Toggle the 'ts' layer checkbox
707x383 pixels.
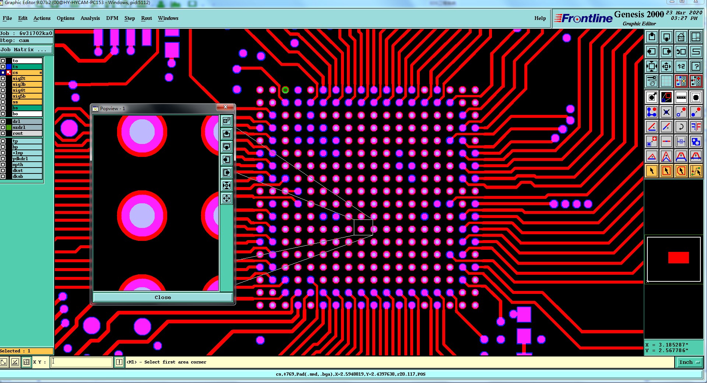click(3, 67)
